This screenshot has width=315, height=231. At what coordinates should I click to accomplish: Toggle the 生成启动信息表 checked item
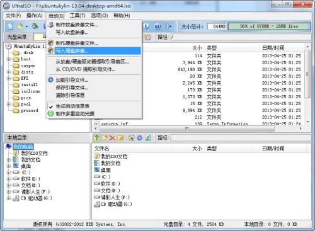point(94,106)
